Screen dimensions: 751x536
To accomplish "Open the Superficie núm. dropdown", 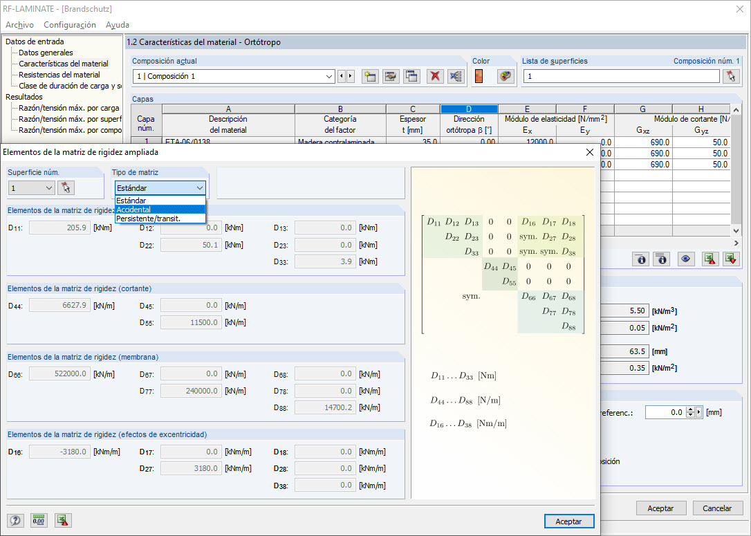I will 49,188.
